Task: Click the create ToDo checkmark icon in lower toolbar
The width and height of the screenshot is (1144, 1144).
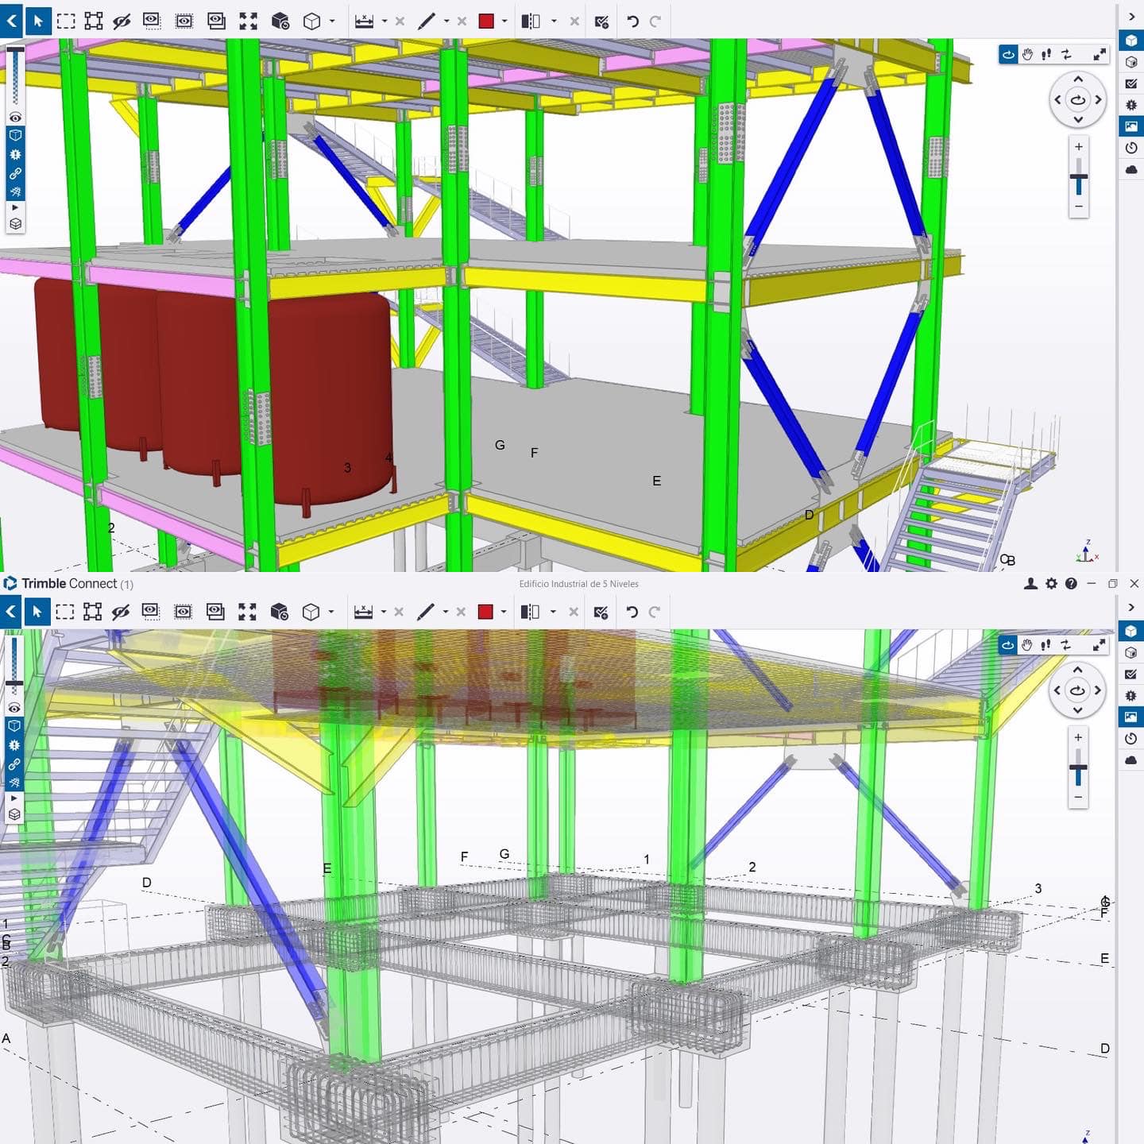Action: 601,612
